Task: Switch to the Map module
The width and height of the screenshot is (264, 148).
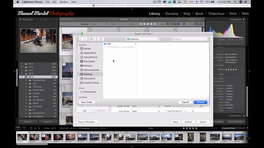Action: pyautogui.click(x=187, y=14)
